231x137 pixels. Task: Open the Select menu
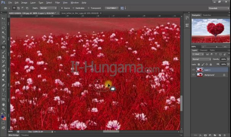click(49, 3)
